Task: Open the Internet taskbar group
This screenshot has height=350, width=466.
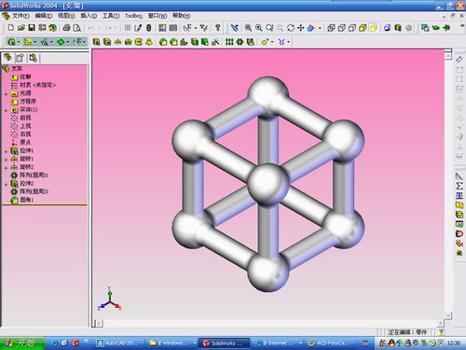Action: click(x=278, y=343)
